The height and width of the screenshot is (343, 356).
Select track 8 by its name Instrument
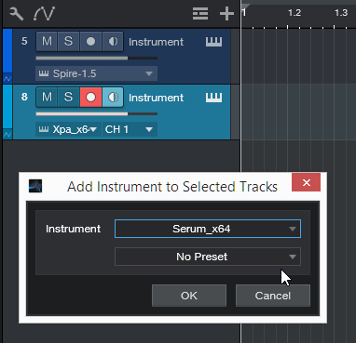coord(156,98)
